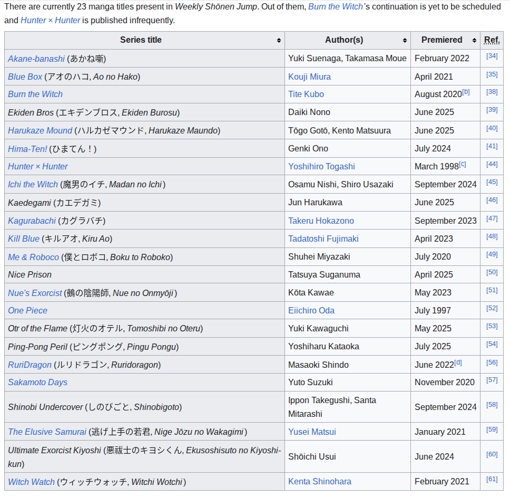Jump to reference [53] for Otr of the Flame

point(492,326)
